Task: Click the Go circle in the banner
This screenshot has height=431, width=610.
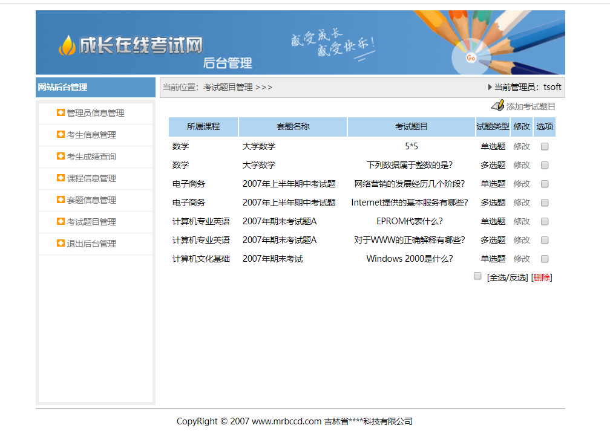Action: (471, 58)
